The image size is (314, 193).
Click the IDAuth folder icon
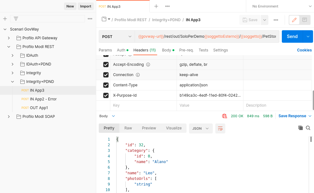click(22, 55)
